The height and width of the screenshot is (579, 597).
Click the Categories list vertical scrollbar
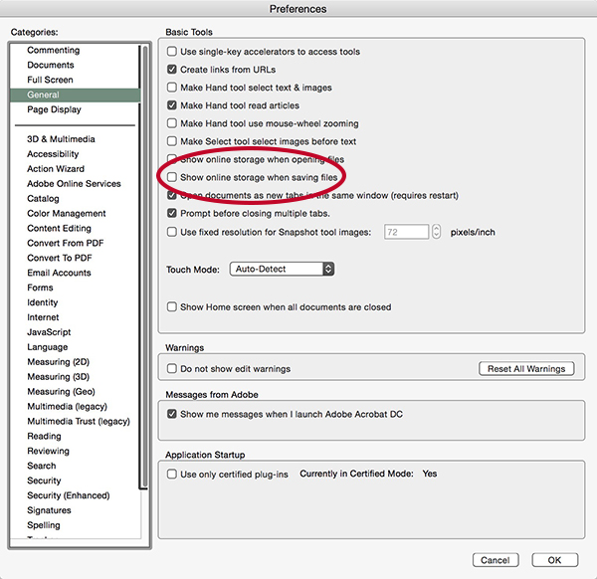click(143, 268)
